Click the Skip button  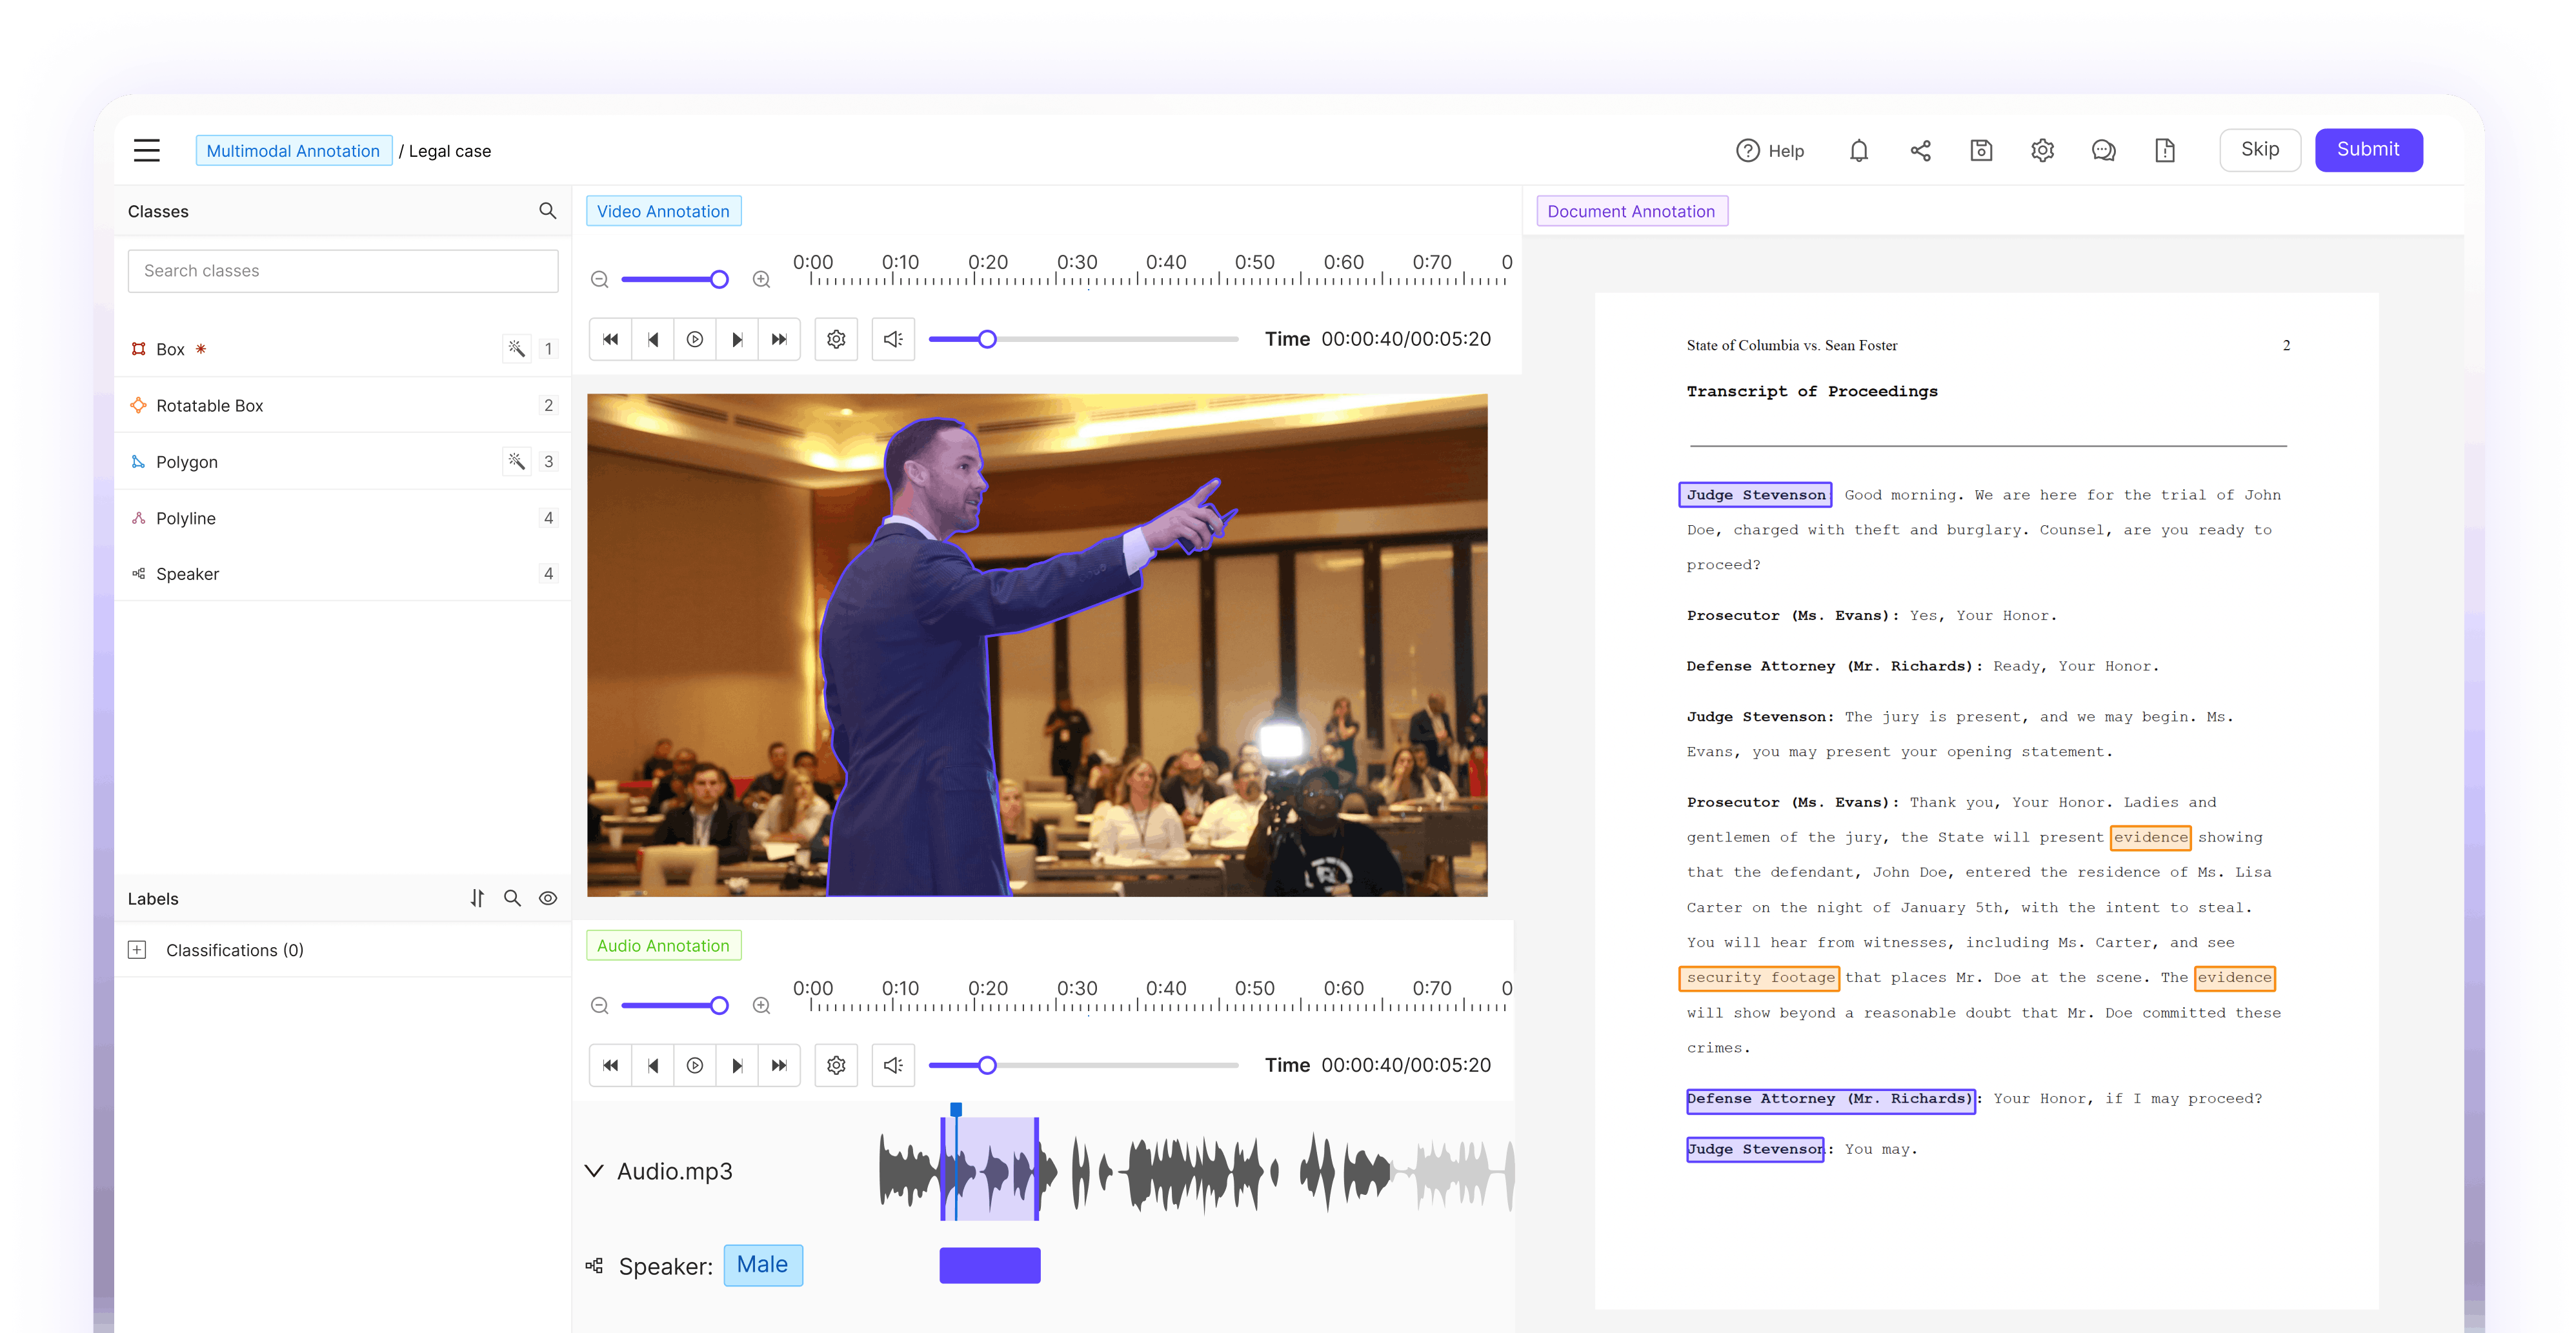[x=2259, y=150]
